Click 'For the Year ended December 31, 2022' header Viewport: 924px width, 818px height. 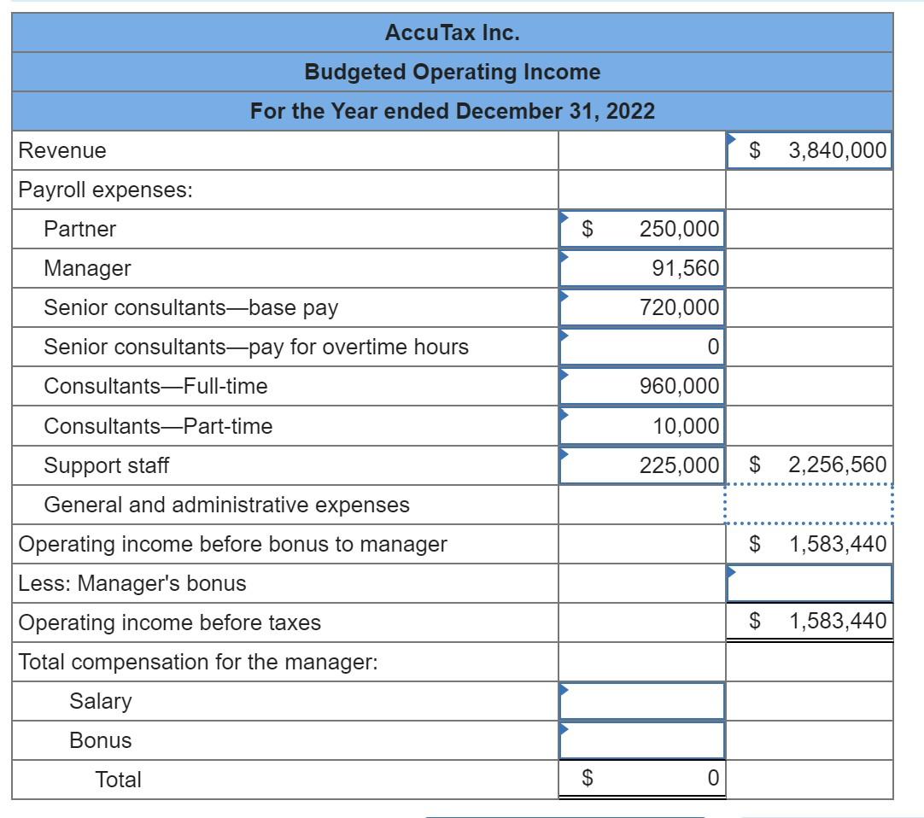pyautogui.click(x=453, y=111)
